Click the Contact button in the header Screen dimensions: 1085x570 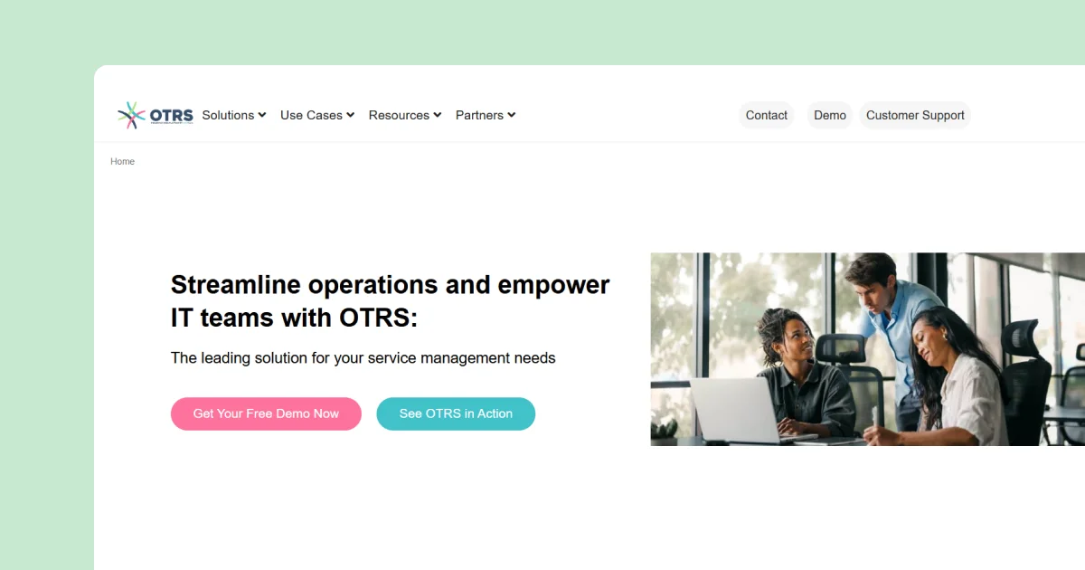(x=766, y=115)
